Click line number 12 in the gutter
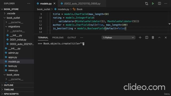The height and width of the screenshot is (96, 171). pyautogui.click(x=40, y=25)
